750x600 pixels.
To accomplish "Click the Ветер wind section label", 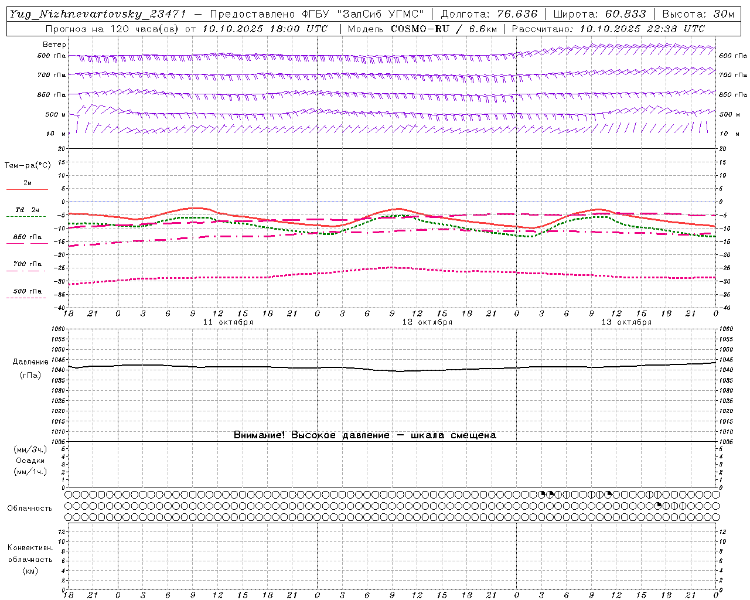I will pyautogui.click(x=54, y=45).
